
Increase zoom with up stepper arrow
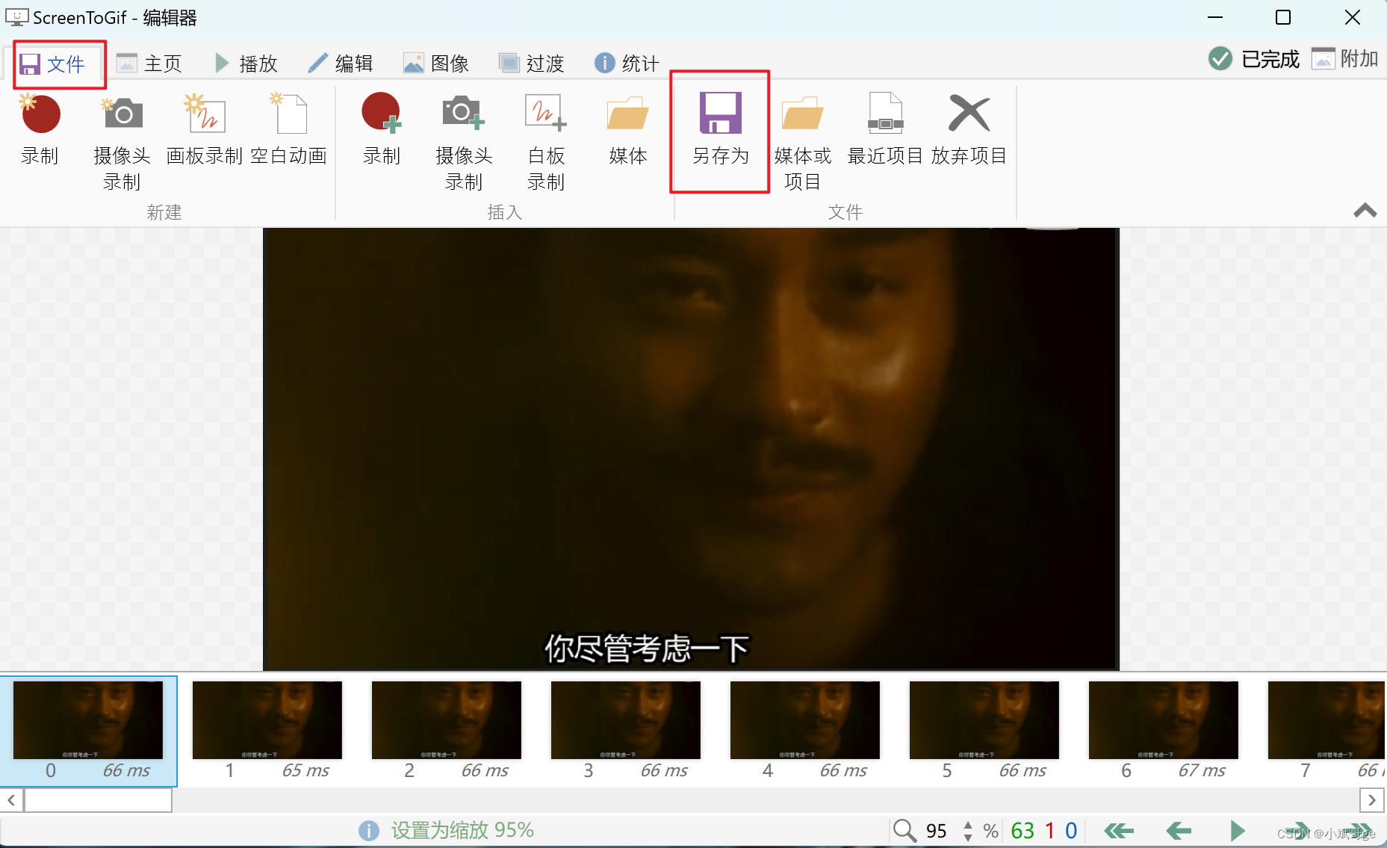tap(968, 825)
